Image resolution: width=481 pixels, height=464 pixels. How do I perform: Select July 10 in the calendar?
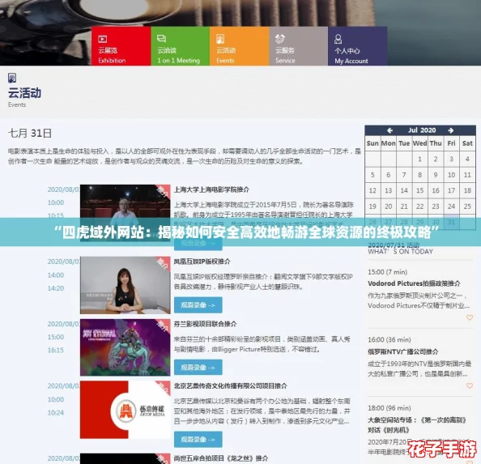click(451, 175)
